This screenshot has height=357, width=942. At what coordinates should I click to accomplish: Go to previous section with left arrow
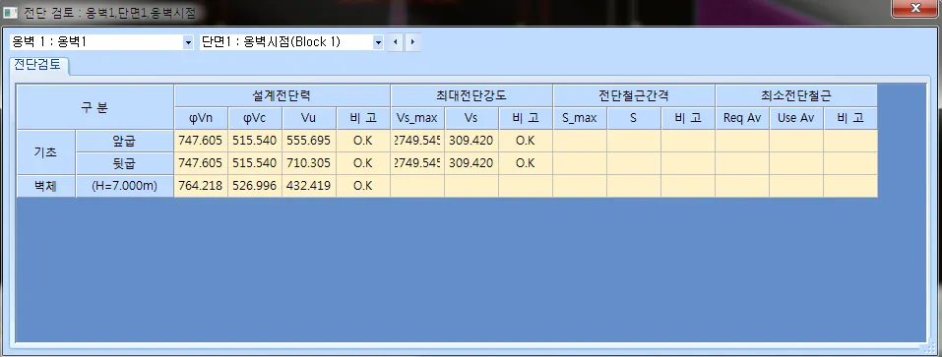395,42
